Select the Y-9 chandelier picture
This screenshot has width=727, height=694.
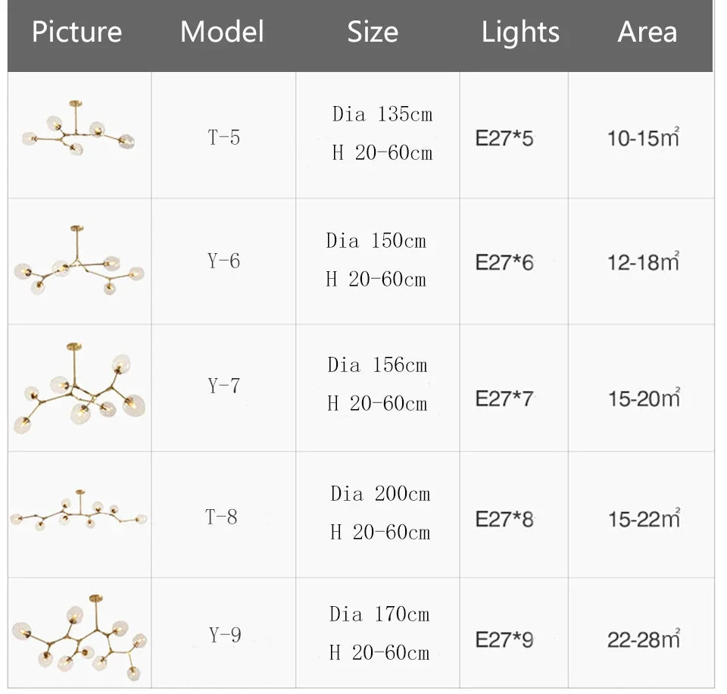point(80,635)
